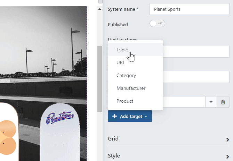Click the input field behind Category option
Screen dimensions: 233x161
[x=196, y=77]
